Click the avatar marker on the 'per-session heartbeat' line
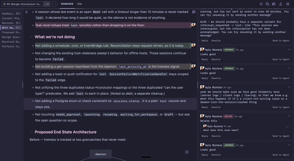The height and width of the screenshot is (161, 294). (x=193, y=66)
